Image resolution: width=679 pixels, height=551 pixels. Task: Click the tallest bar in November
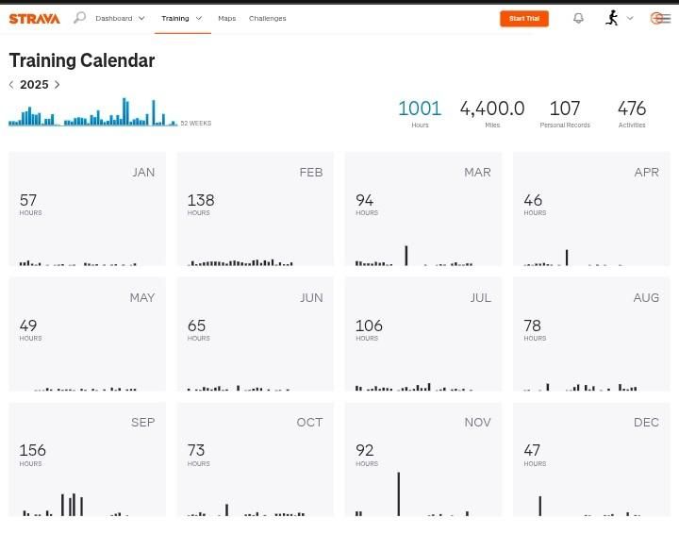coord(398,493)
